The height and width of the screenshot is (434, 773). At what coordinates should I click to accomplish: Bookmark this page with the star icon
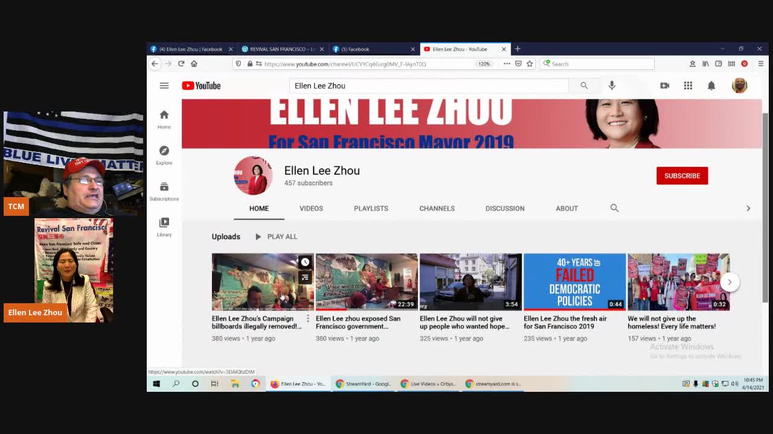pyautogui.click(x=530, y=63)
